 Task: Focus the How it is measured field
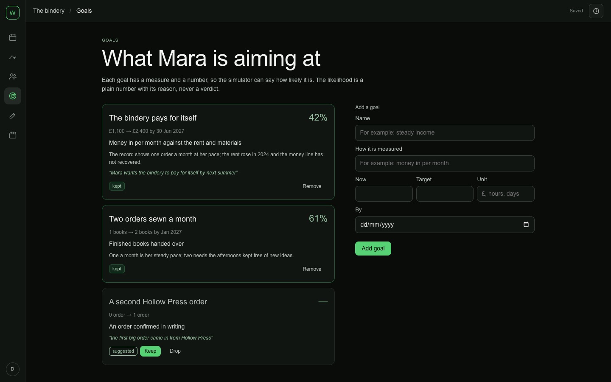coord(445,163)
